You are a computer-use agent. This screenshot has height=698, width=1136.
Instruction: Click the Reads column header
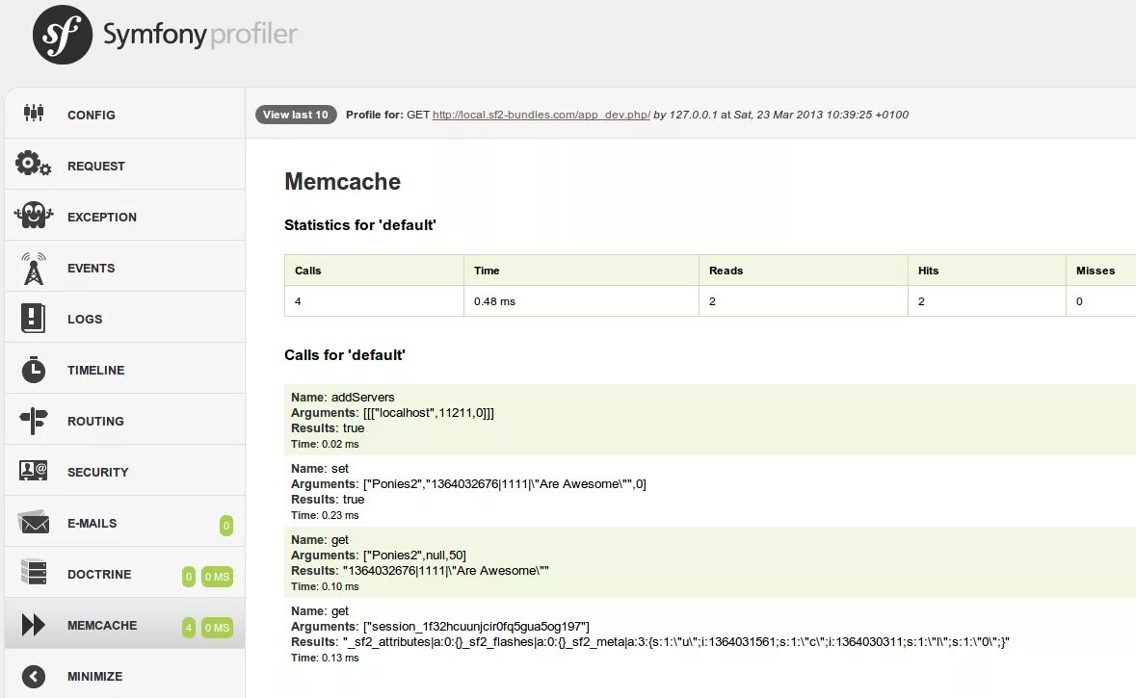(803, 271)
